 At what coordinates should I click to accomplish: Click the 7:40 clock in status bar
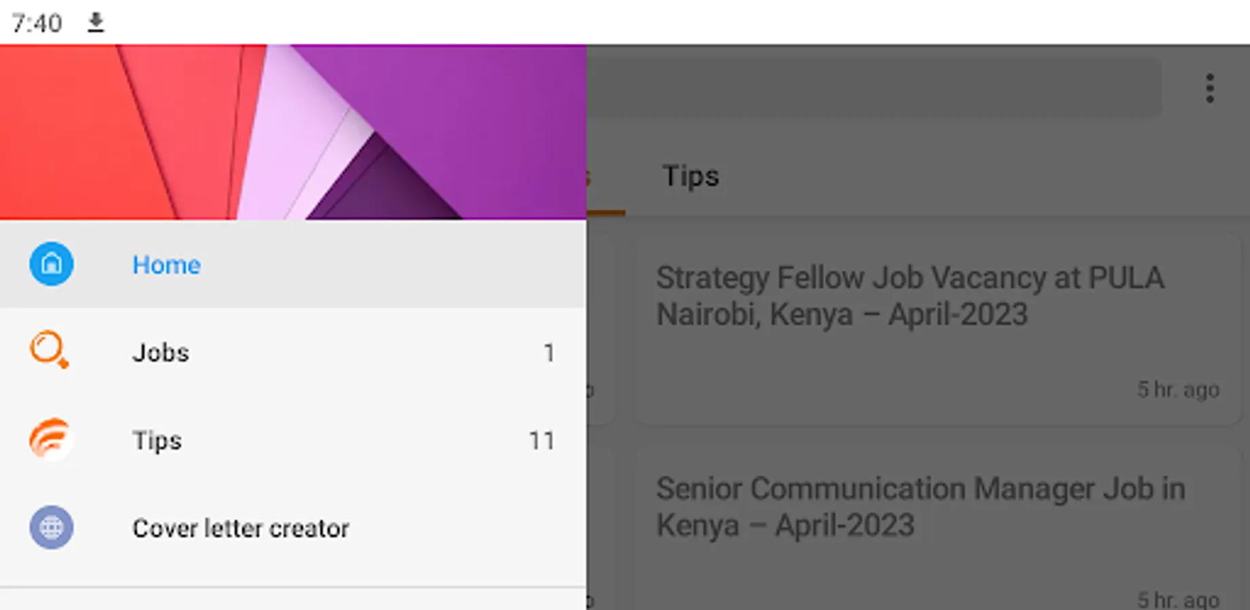(37, 23)
